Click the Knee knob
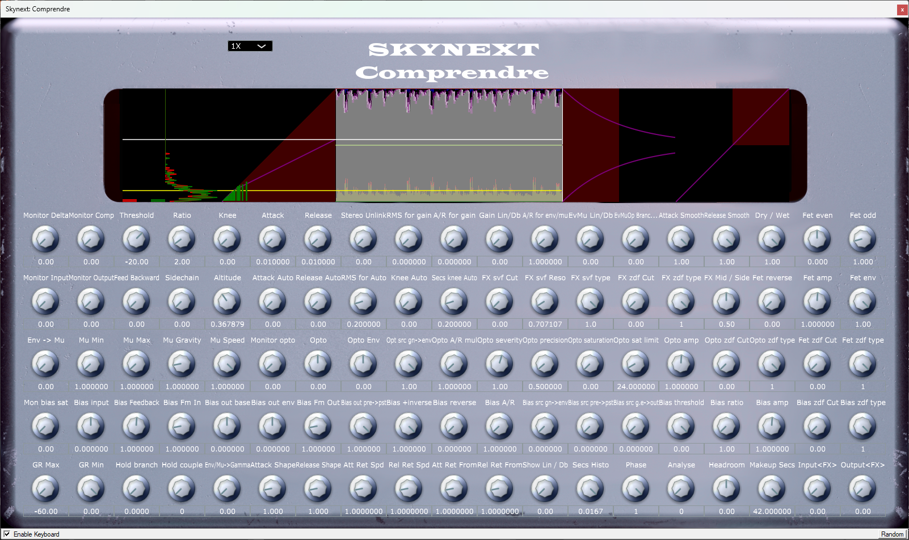The height and width of the screenshot is (540, 909). [x=227, y=239]
